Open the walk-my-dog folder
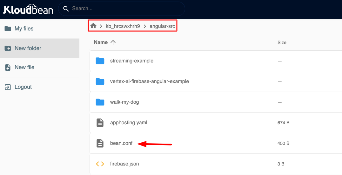Viewport: 342px width, 175px height. point(124,102)
